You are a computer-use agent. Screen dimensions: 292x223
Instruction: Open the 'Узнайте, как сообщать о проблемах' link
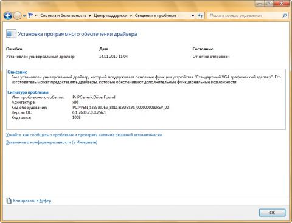click(85, 135)
